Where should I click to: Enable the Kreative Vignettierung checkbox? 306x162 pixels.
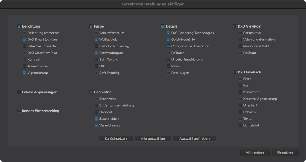click(x=240, y=99)
